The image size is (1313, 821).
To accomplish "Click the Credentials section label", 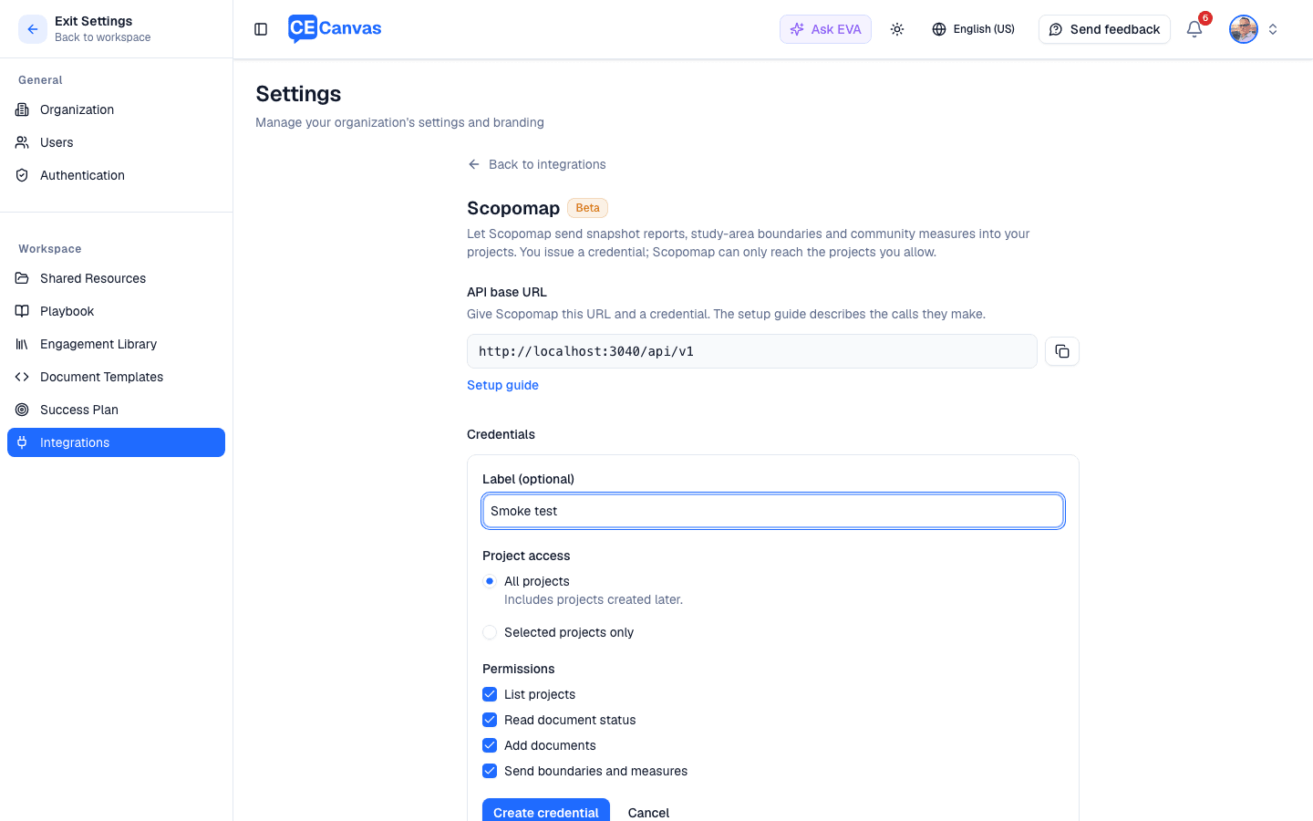I will pyautogui.click(x=501, y=434).
